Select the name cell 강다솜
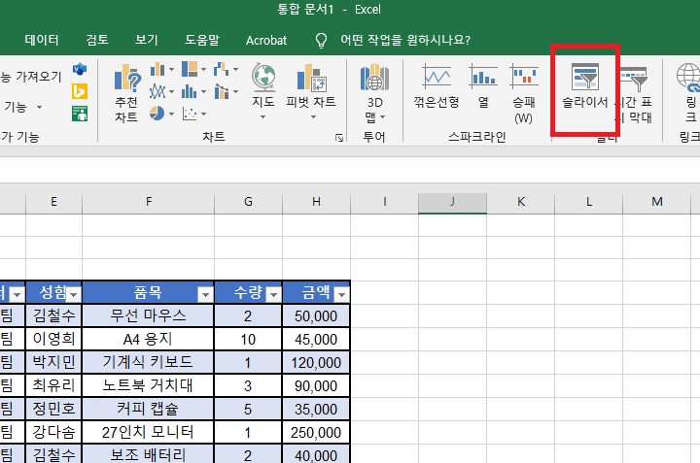Image resolution: width=700 pixels, height=463 pixels. pos(54,432)
